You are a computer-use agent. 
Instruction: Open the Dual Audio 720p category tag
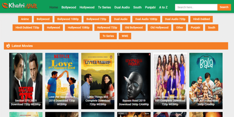tap(175, 19)
